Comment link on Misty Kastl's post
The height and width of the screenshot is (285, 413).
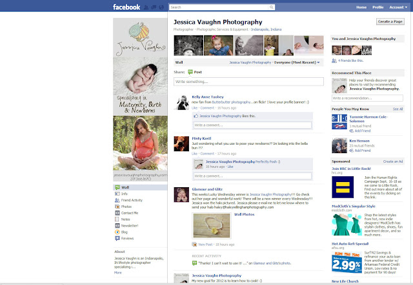pyautogui.click(x=207, y=154)
